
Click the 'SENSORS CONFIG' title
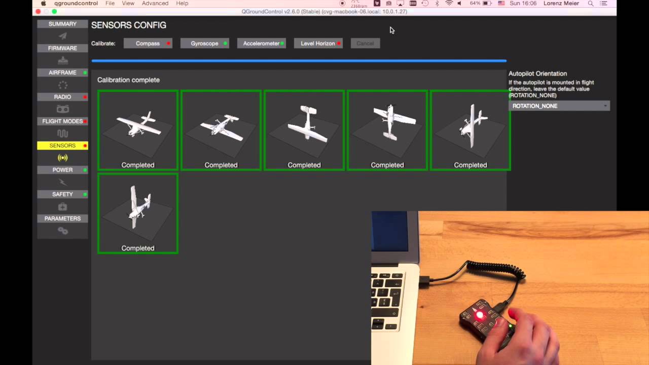point(129,25)
